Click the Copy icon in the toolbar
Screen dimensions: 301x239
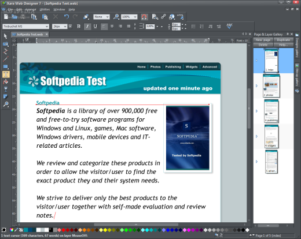click(34, 17)
